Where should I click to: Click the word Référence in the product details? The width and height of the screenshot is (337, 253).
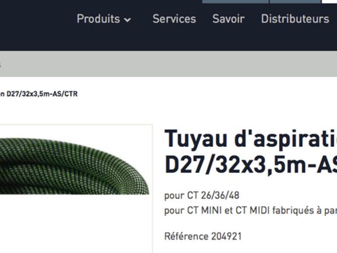point(186,236)
